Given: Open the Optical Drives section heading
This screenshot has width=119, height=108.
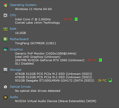Looking at the screenshot, I should [20, 87].
